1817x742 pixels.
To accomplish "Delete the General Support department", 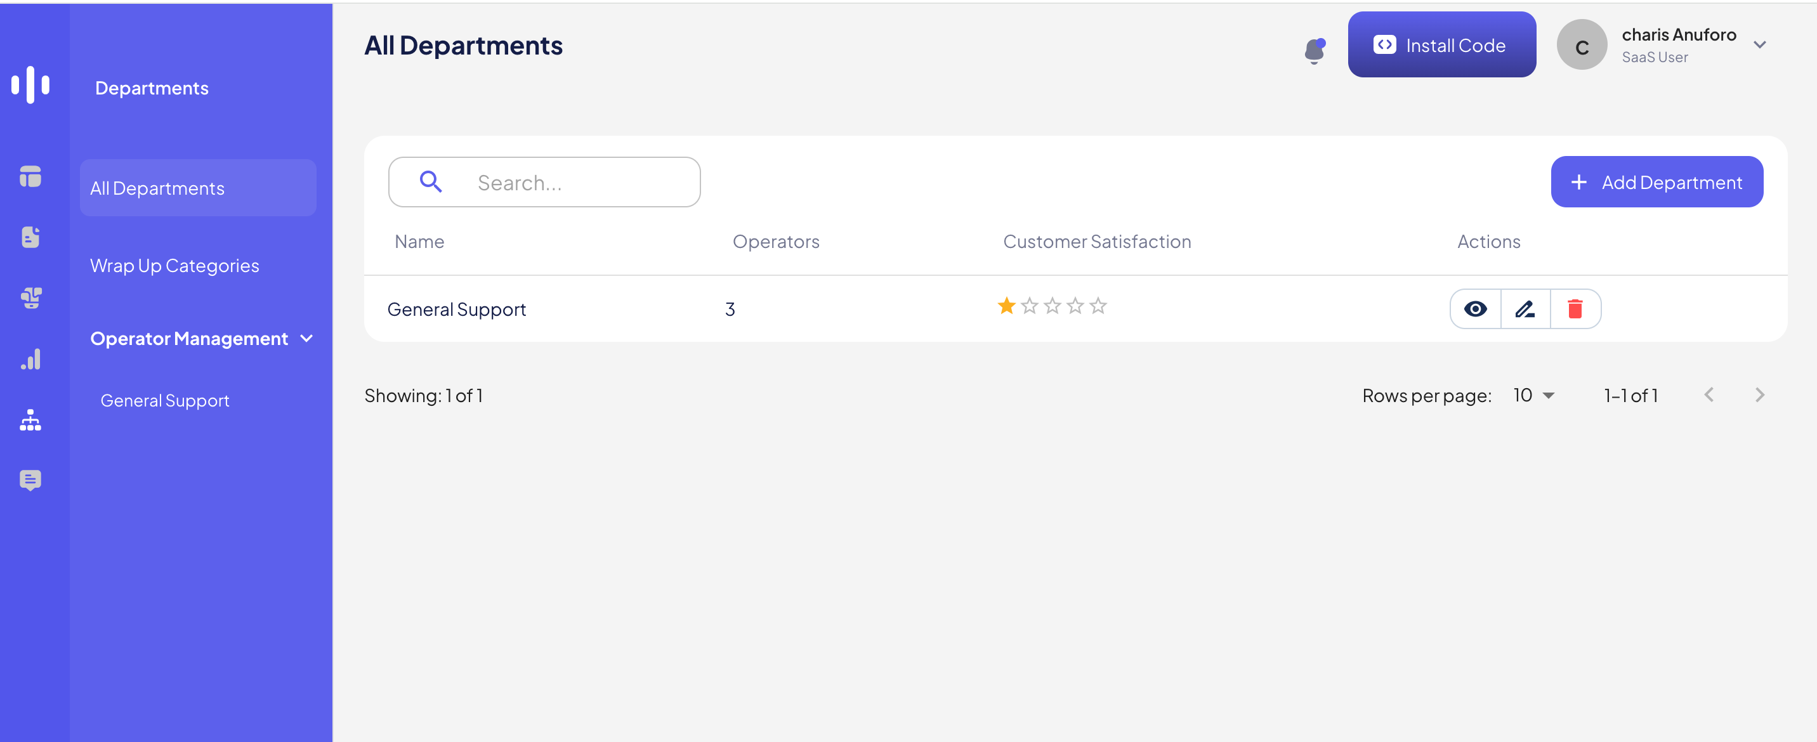I will pos(1575,309).
